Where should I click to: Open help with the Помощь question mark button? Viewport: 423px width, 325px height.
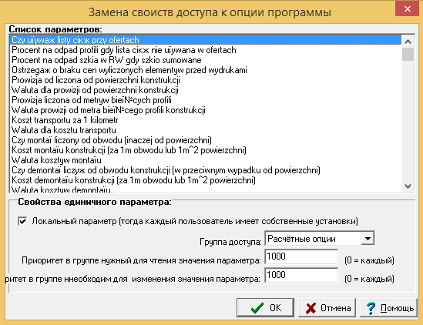click(389, 307)
